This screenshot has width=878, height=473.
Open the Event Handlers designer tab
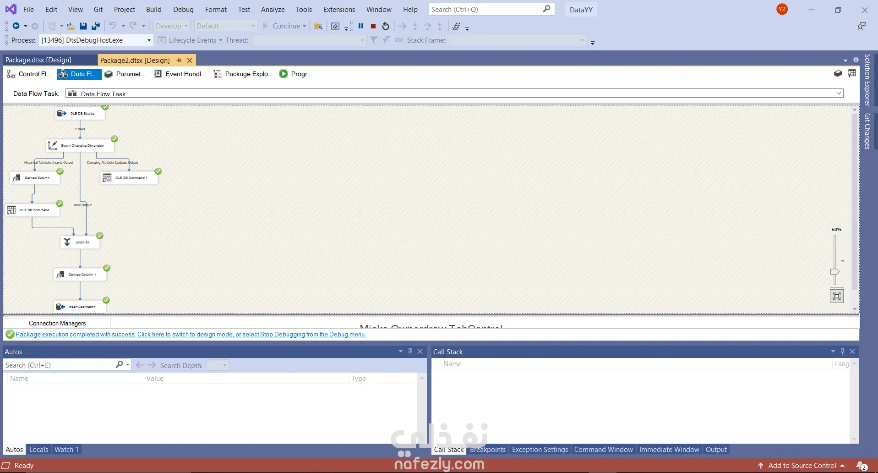180,74
